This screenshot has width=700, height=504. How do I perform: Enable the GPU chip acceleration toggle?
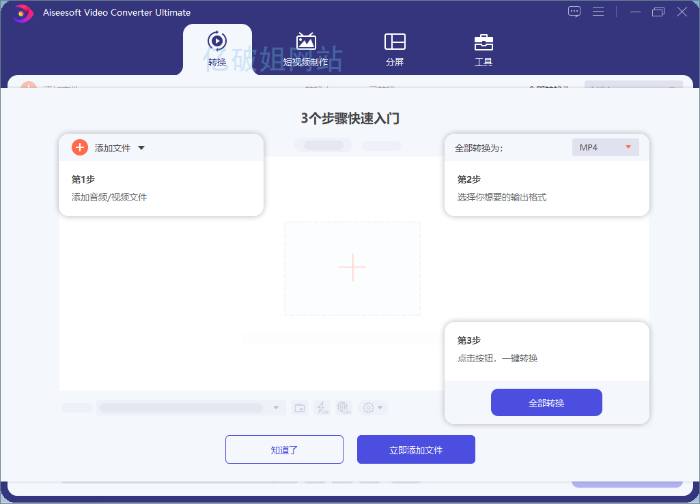pos(343,407)
